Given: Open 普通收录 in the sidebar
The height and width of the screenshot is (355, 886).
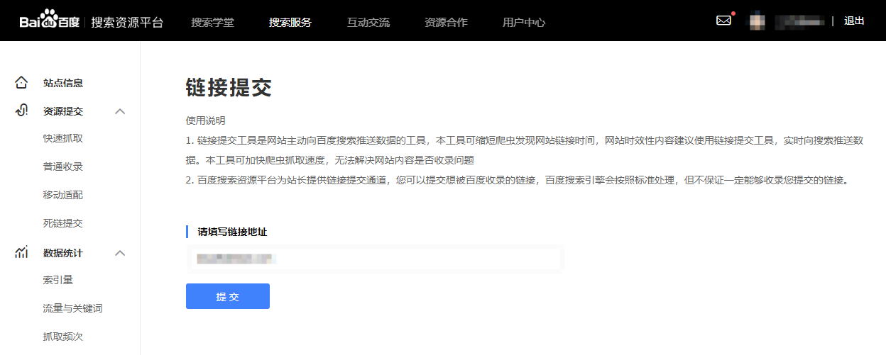Looking at the screenshot, I should 63,167.
